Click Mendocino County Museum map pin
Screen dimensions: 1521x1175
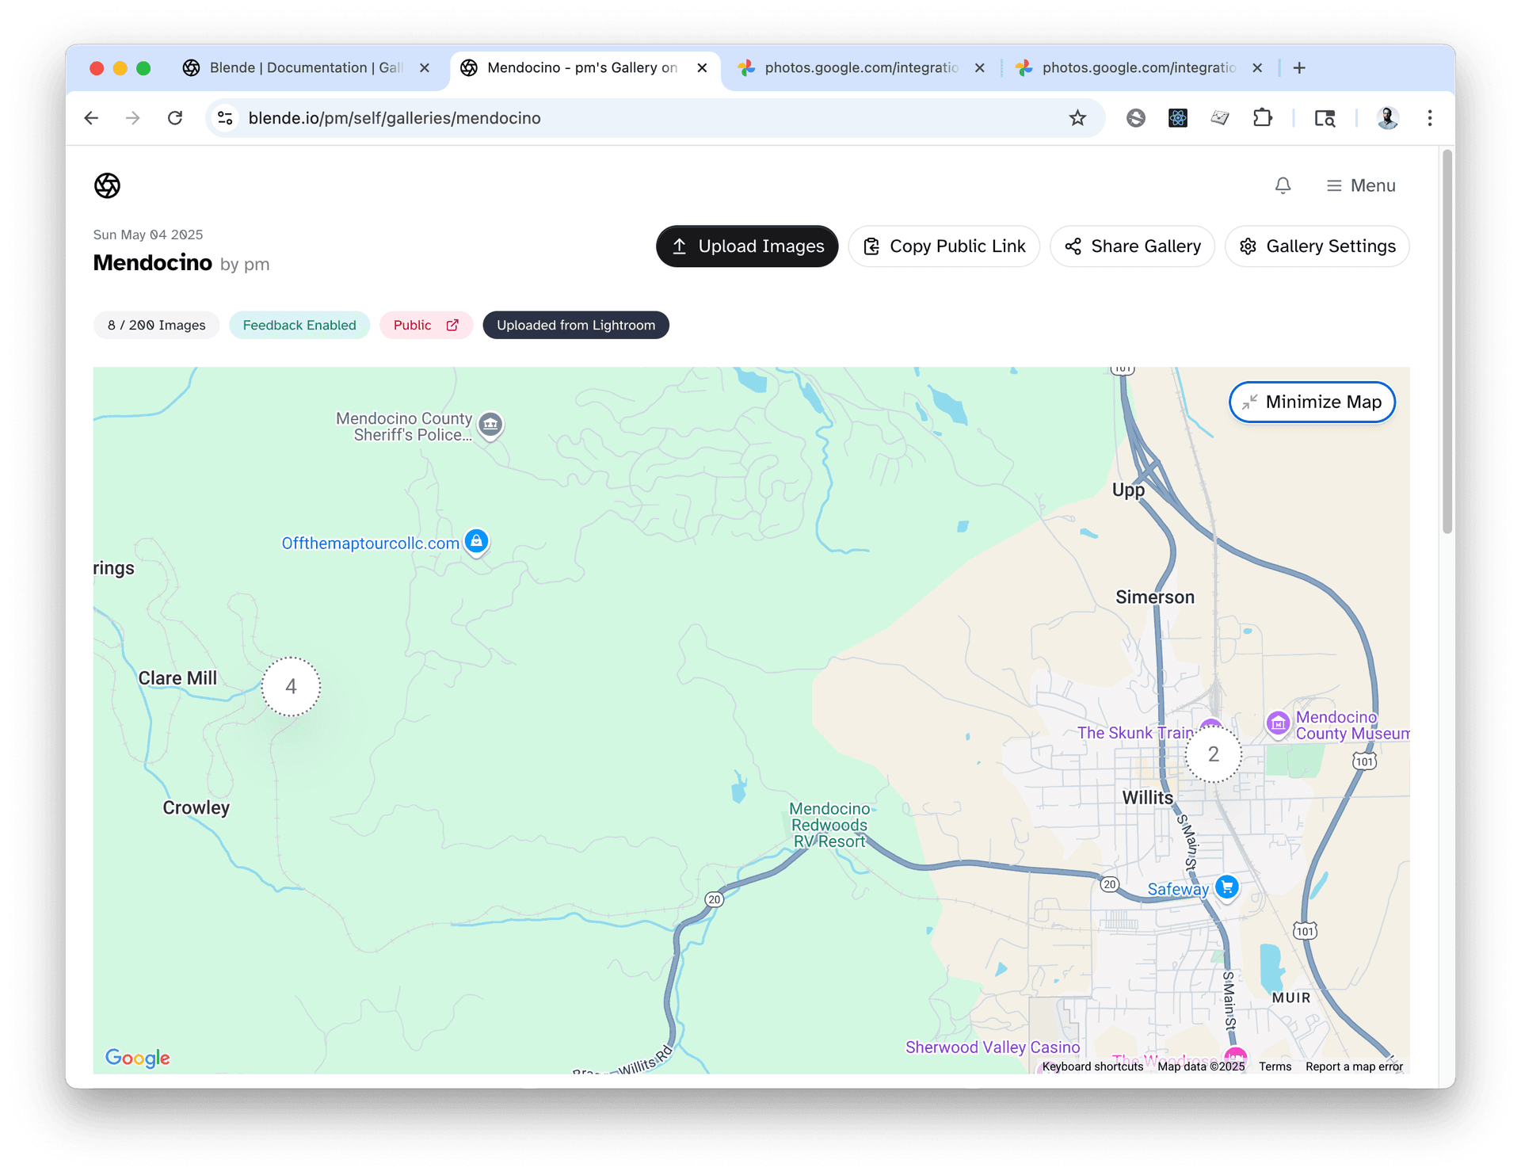[x=1277, y=723]
